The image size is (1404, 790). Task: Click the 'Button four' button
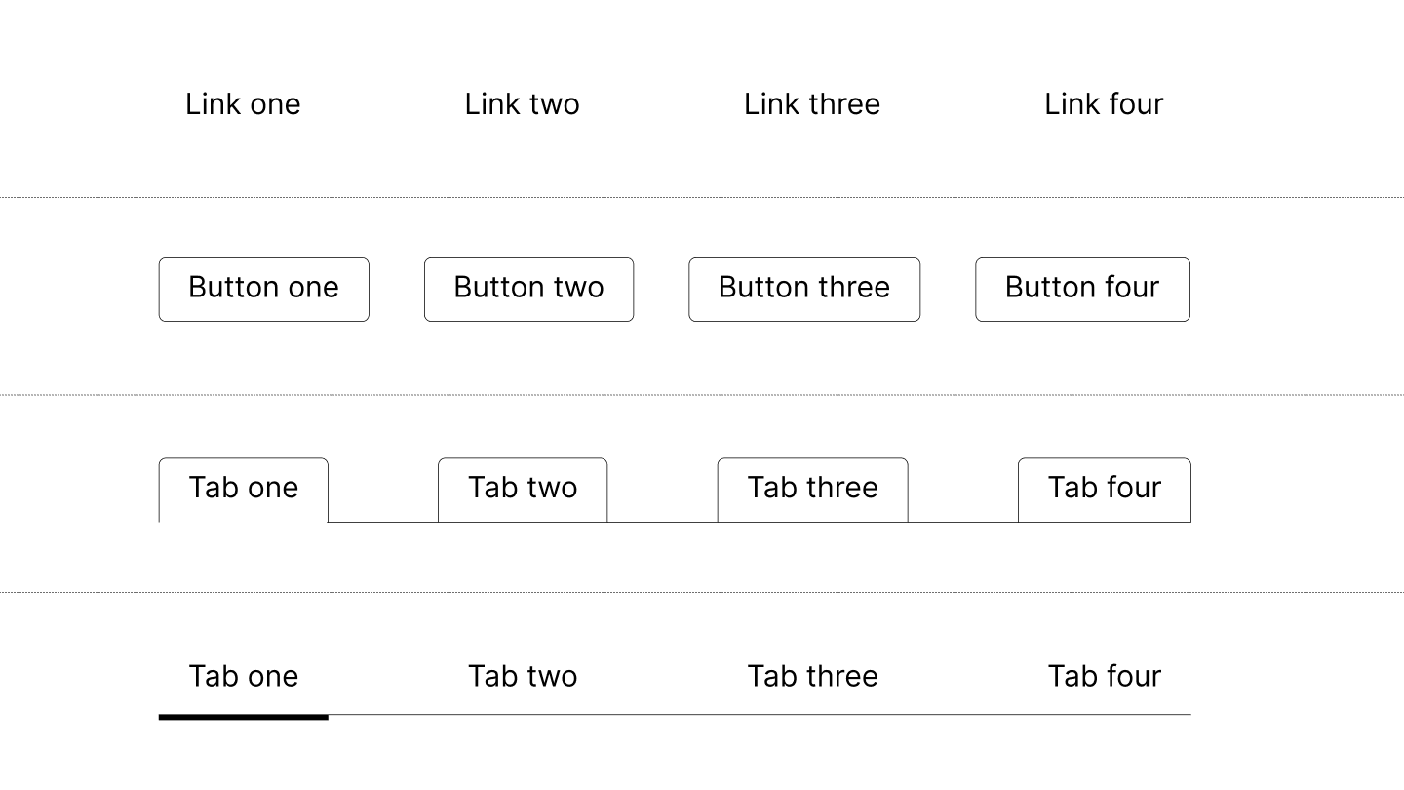coord(1082,289)
